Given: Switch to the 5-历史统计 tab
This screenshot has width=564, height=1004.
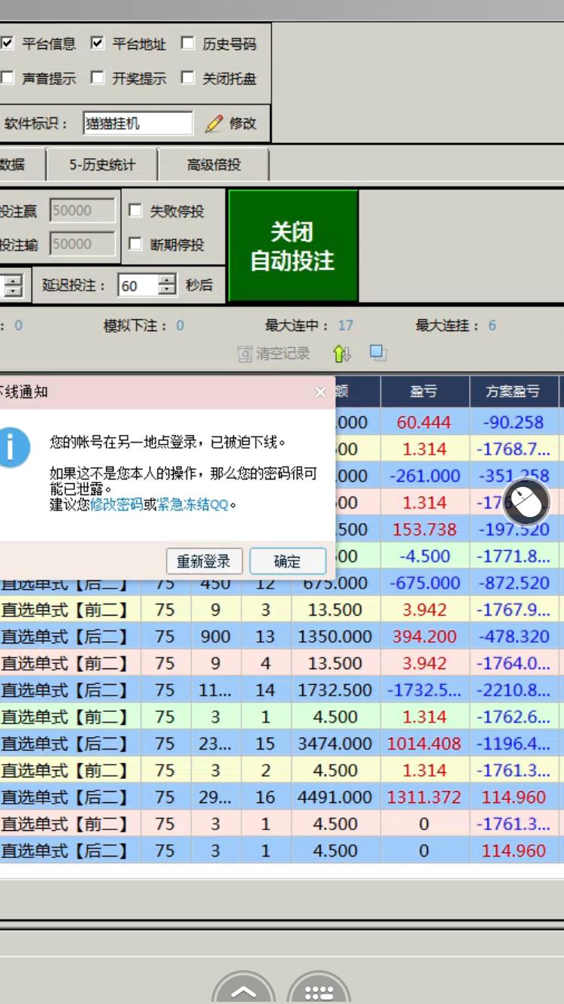Looking at the screenshot, I should click(x=102, y=165).
